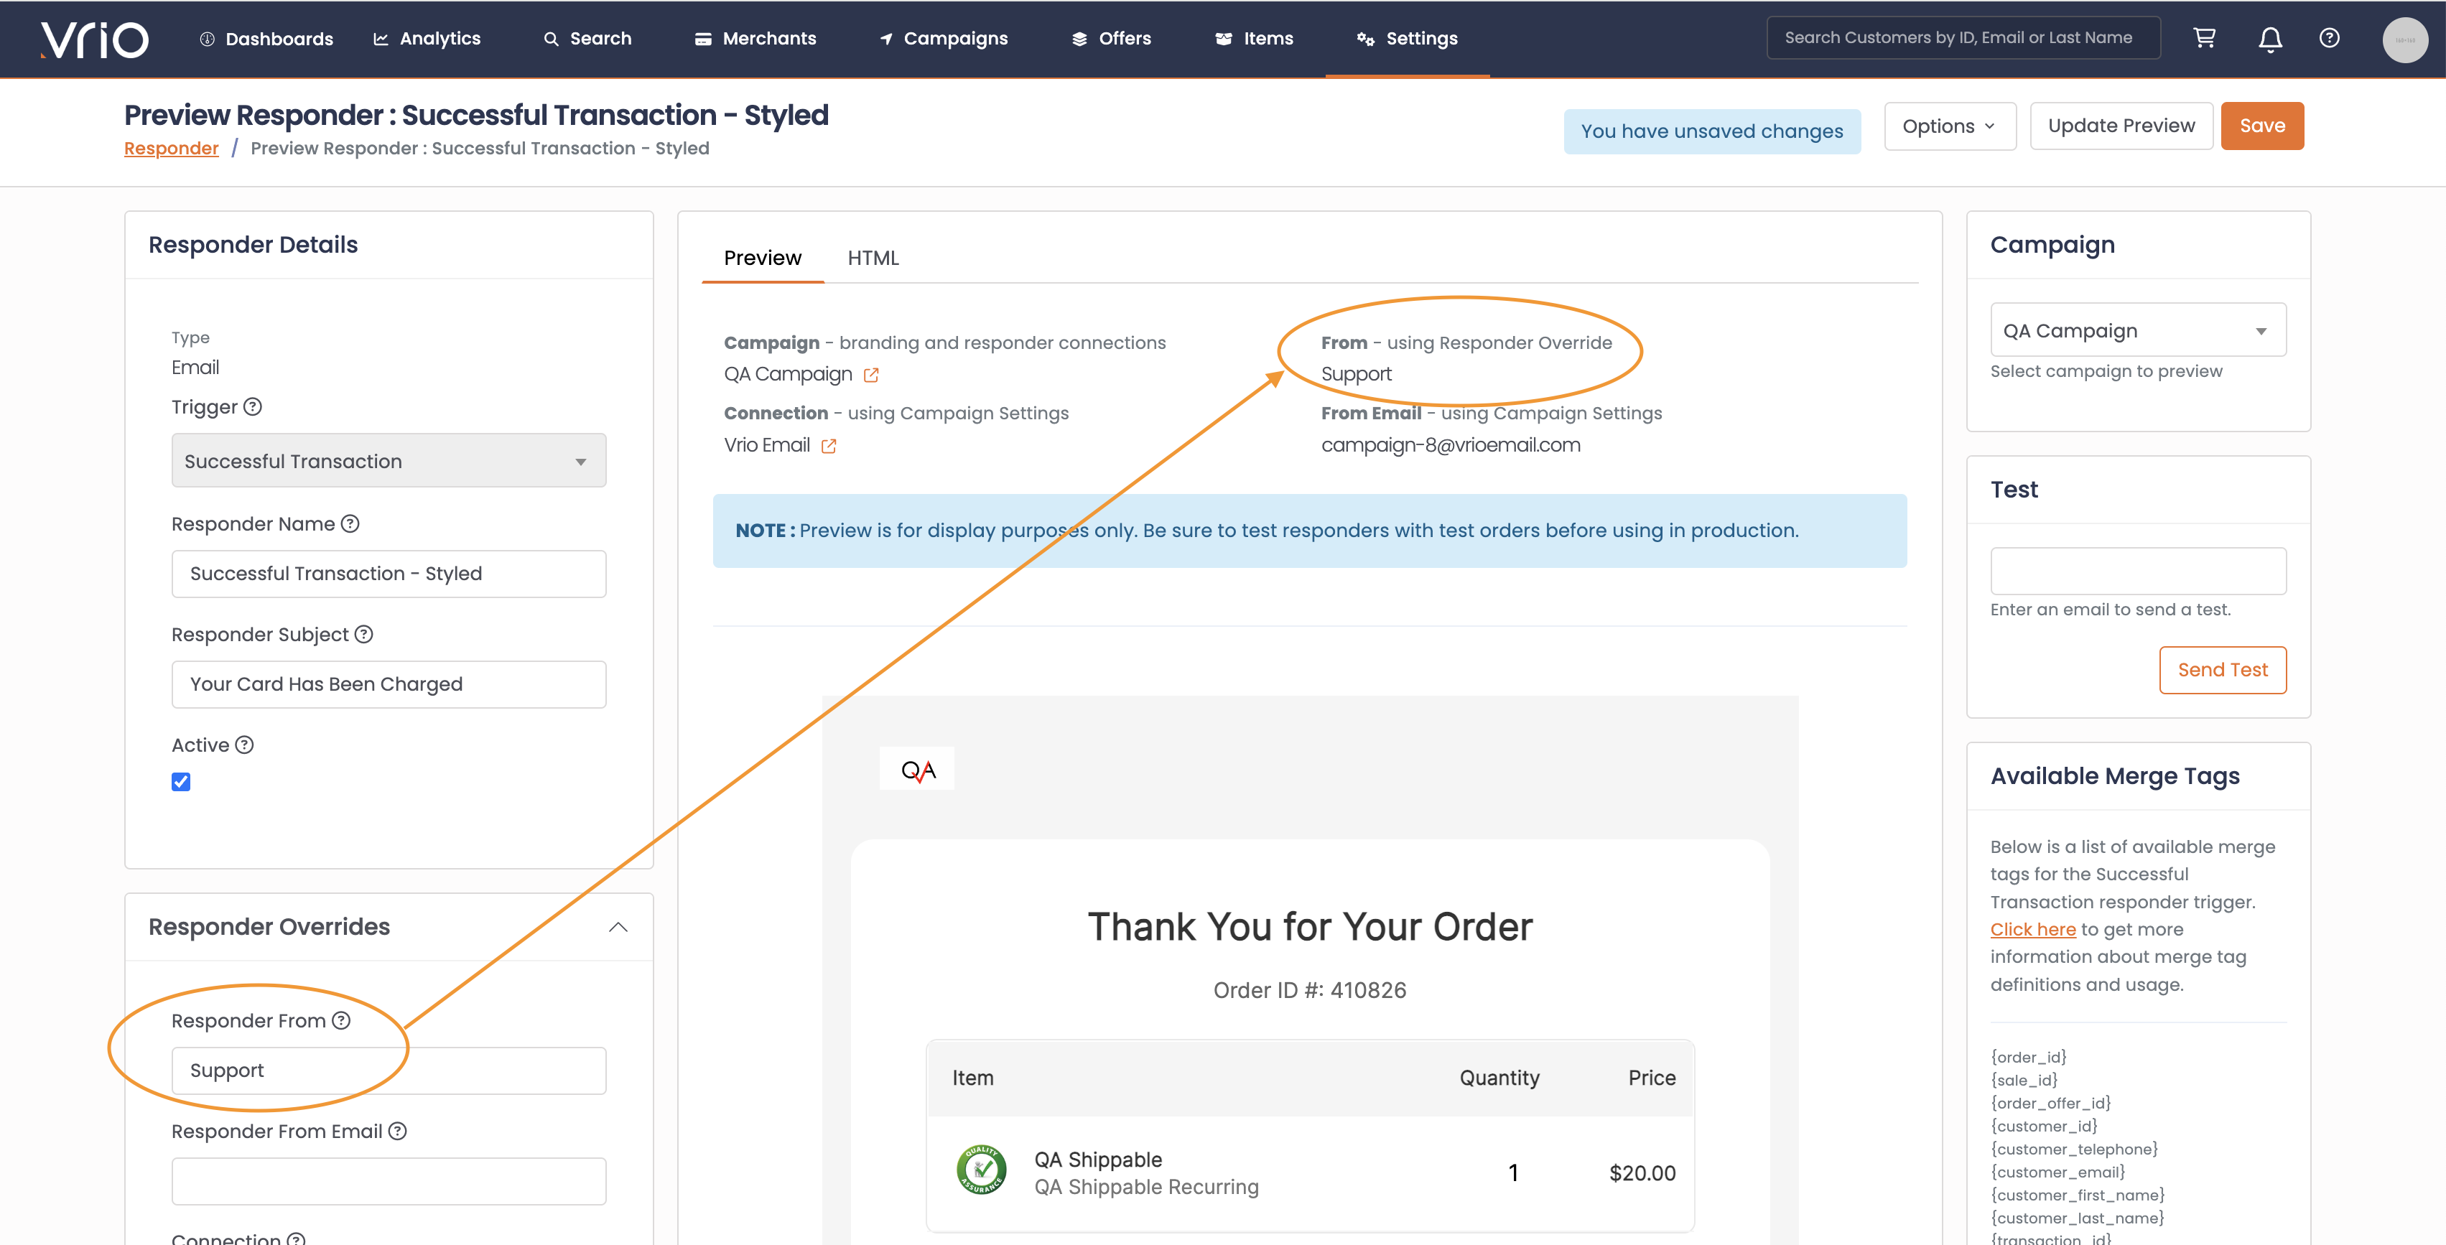Click the {customer_telephone} merge tag
Screen dimensions: 2446x1245
click(x=2074, y=1149)
